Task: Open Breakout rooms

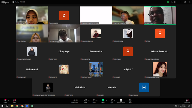Action: pyautogui.click(x=121, y=101)
